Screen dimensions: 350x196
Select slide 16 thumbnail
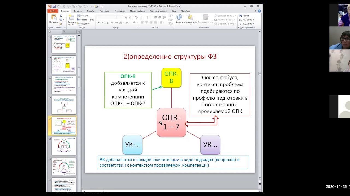64,167
